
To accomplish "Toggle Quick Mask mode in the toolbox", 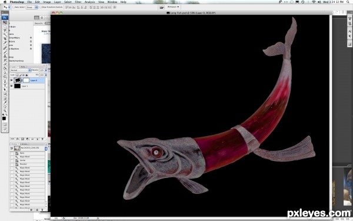I will [x=5, y=124].
